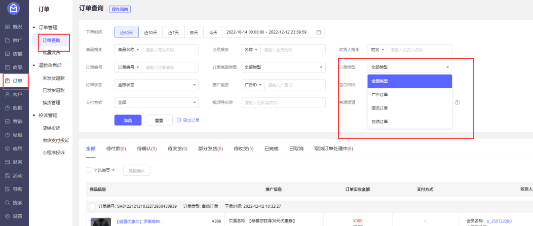Open 推广信息 广告ID dropdown
This screenshot has height=226, width=533.
pos(253,84)
